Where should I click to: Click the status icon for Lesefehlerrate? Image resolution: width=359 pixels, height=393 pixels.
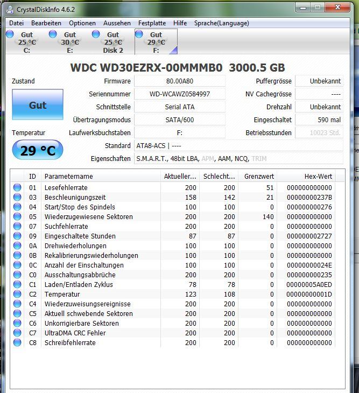(x=17, y=187)
